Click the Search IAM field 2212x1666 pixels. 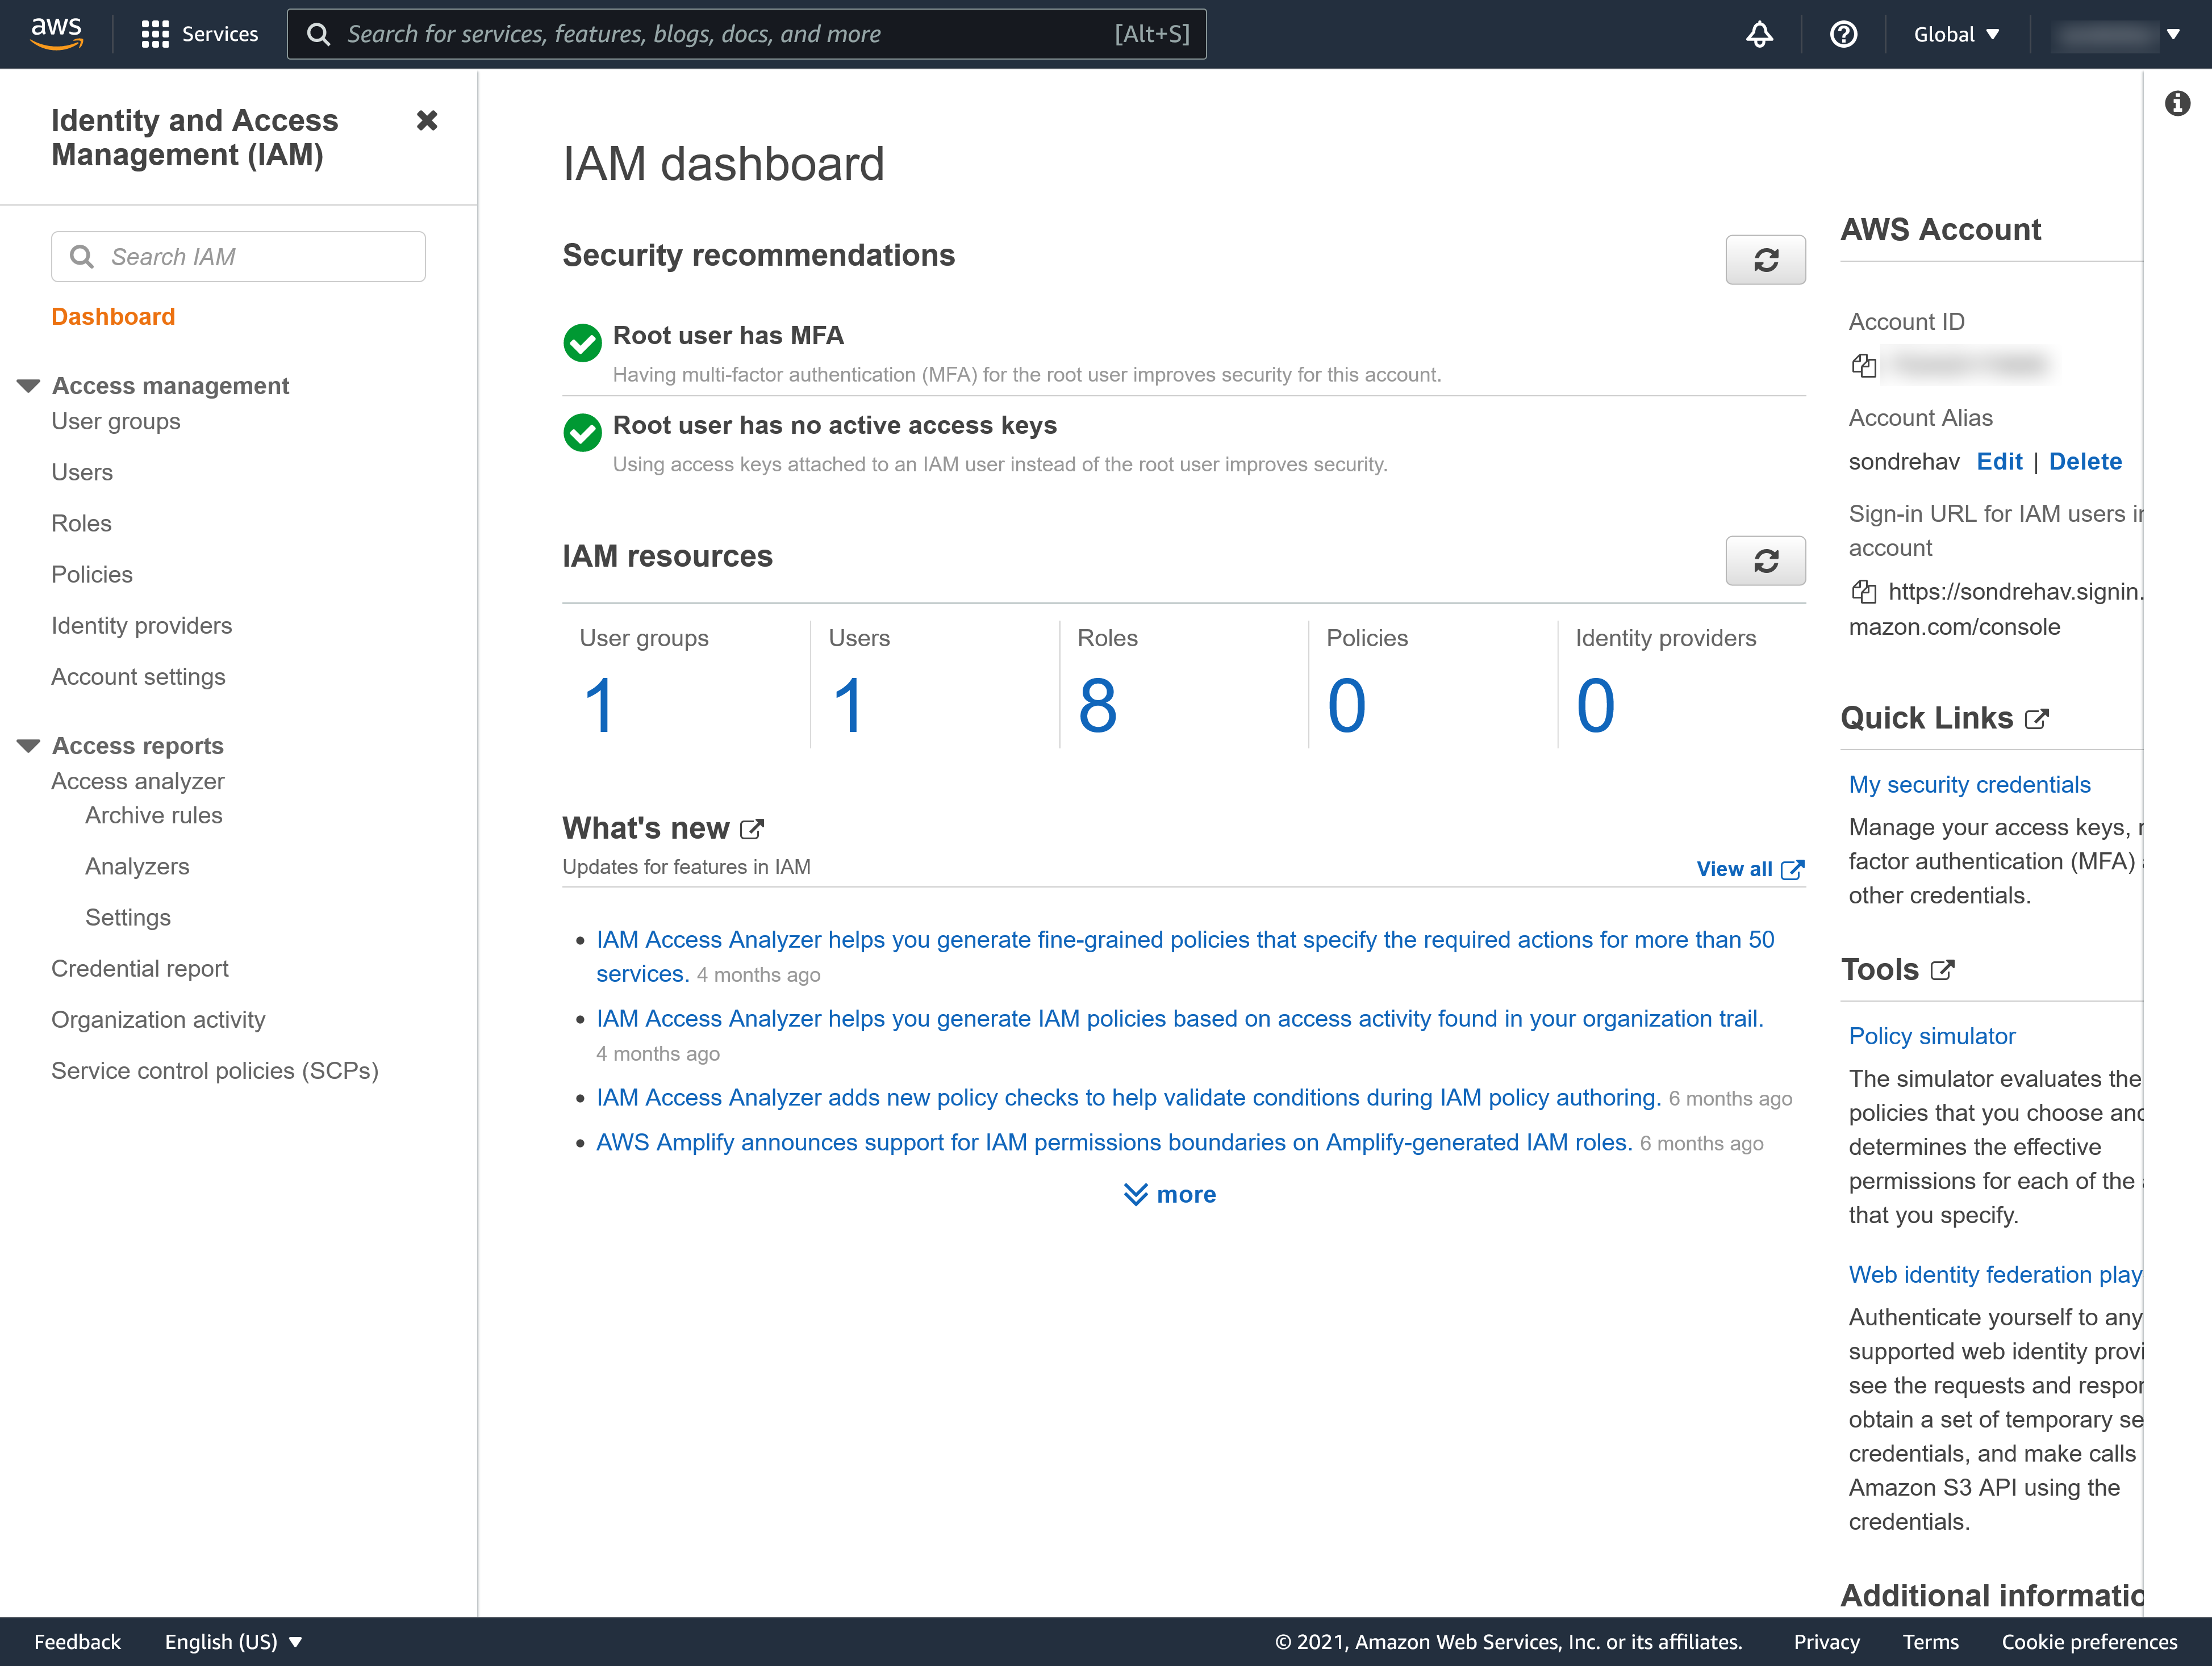[x=238, y=257]
